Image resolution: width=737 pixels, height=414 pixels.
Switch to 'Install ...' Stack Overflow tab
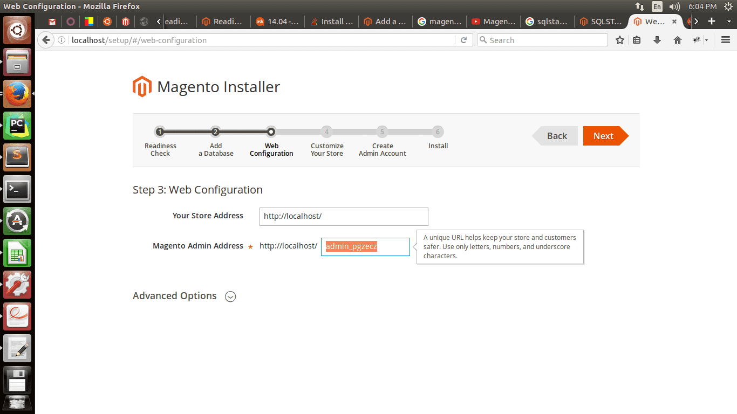332,22
